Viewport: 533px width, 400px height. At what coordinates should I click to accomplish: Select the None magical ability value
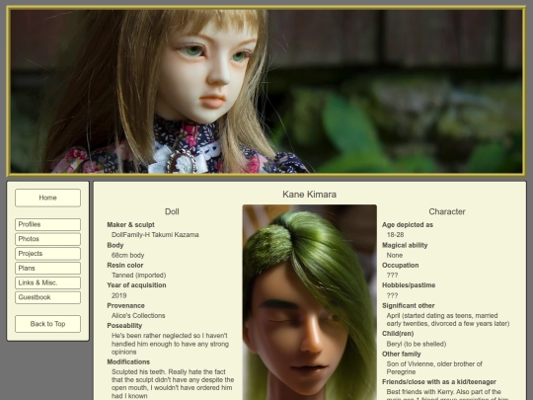coord(395,255)
